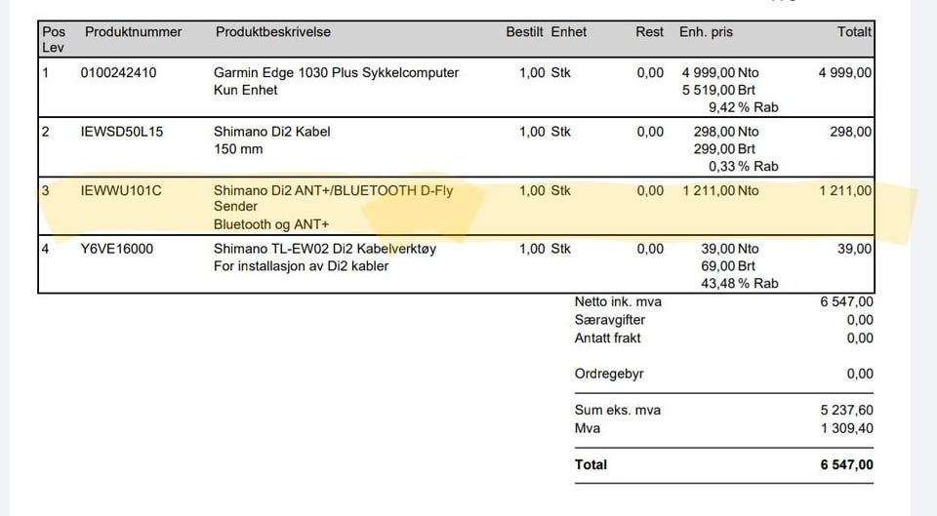Select product number 0100242410

point(118,72)
